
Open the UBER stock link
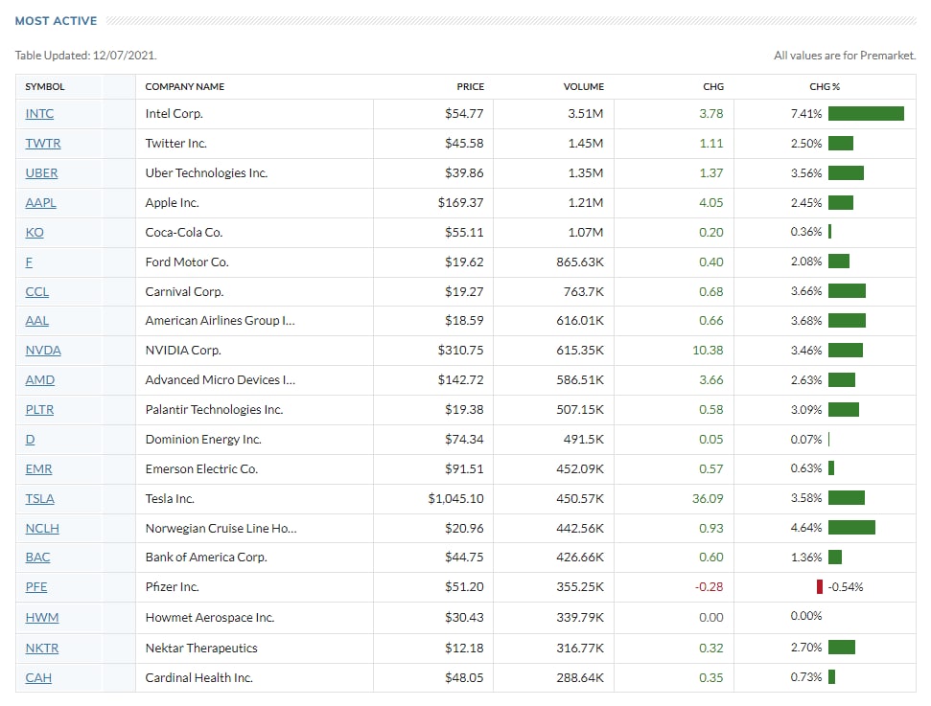(x=41, y=173)
